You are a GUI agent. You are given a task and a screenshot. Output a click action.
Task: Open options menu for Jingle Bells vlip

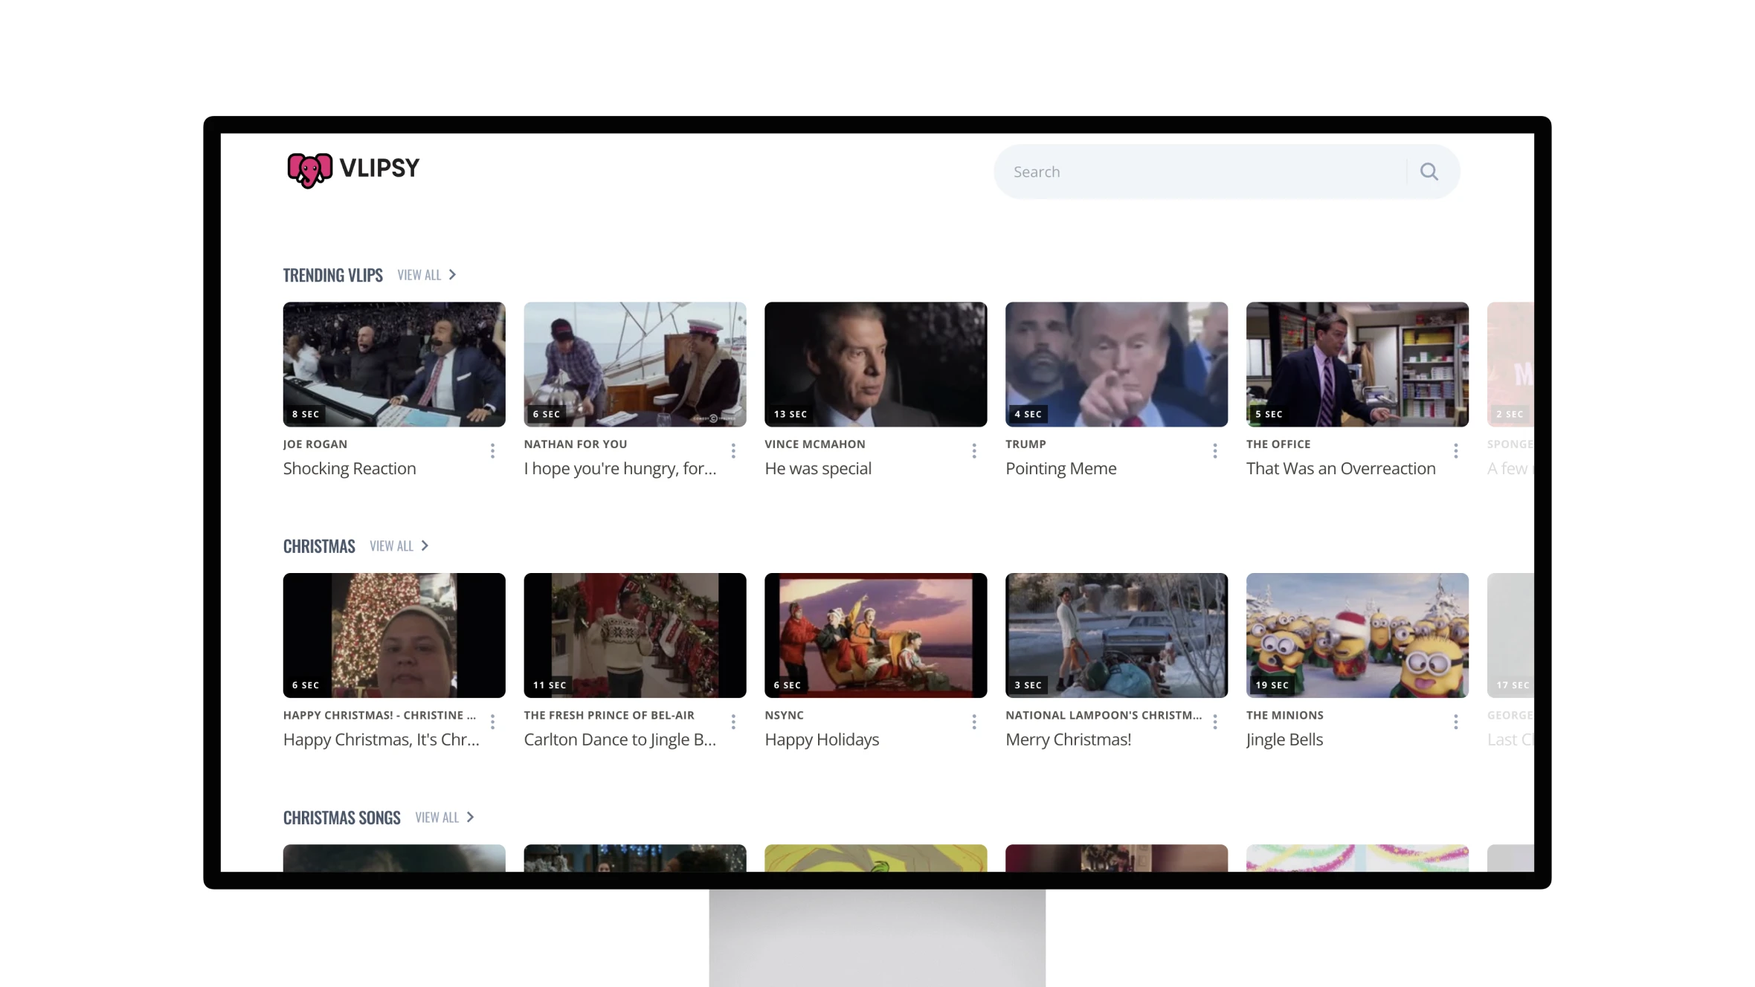(1455, 722)
